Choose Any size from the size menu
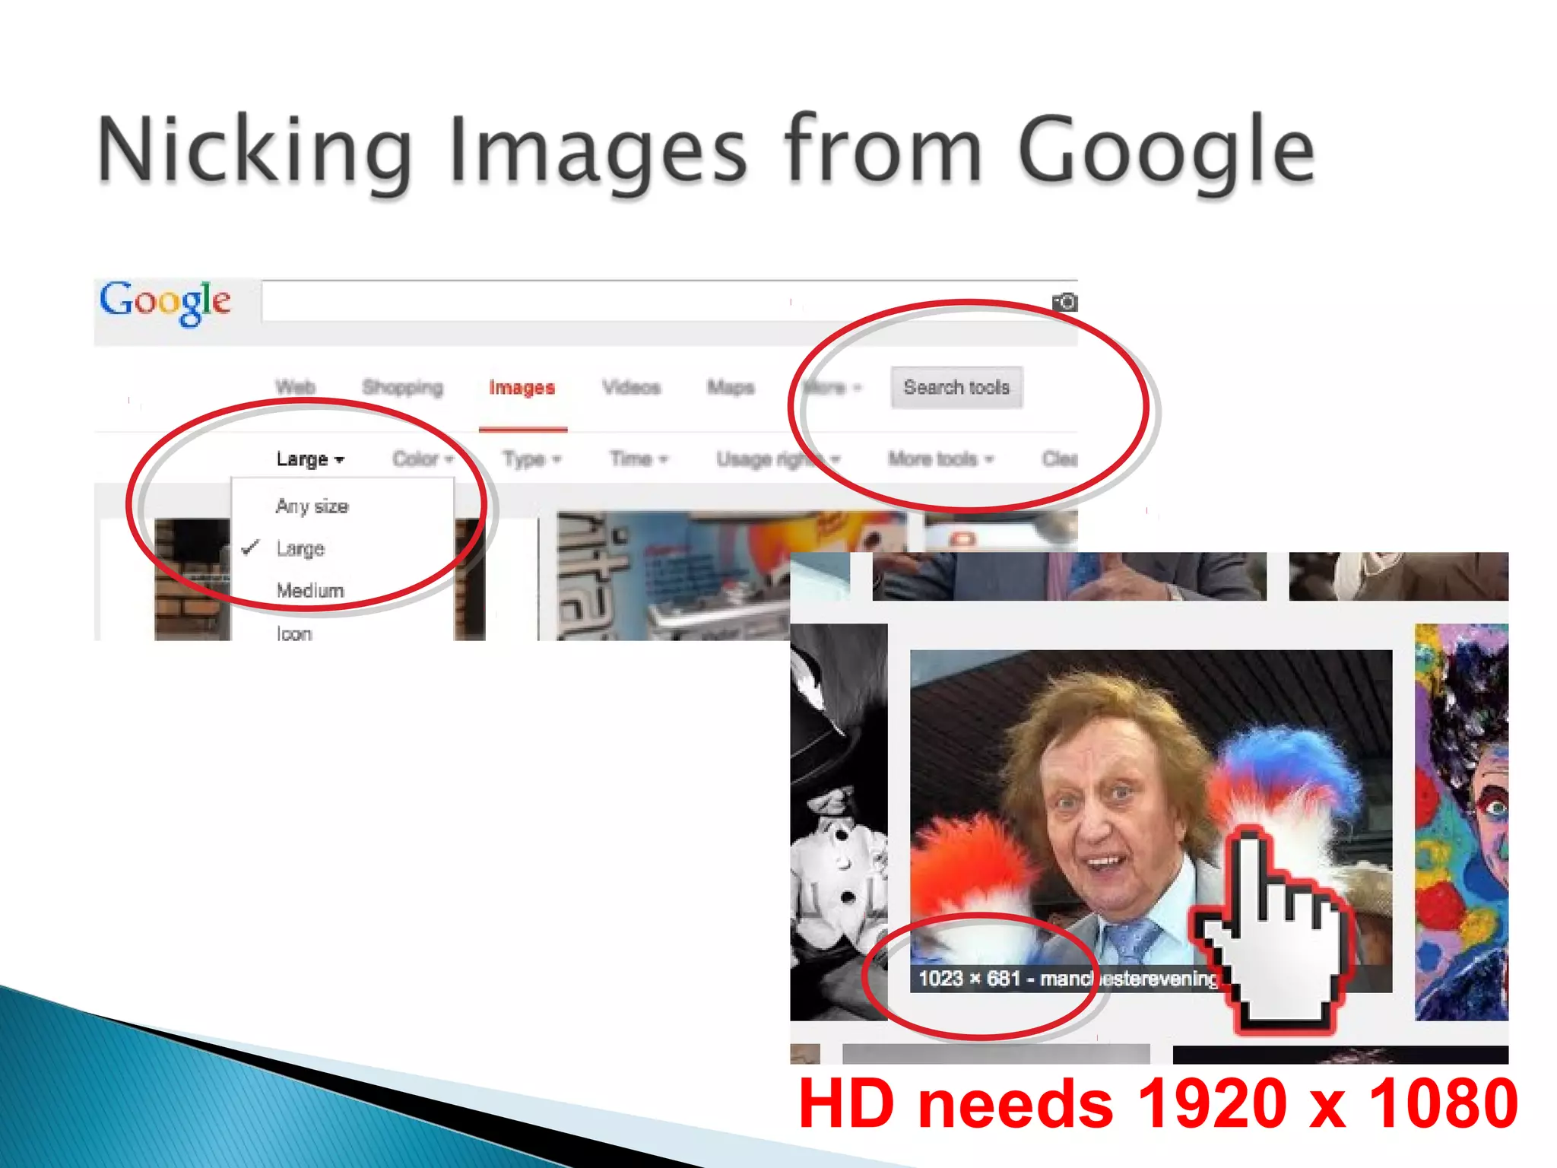 point(312,506)
